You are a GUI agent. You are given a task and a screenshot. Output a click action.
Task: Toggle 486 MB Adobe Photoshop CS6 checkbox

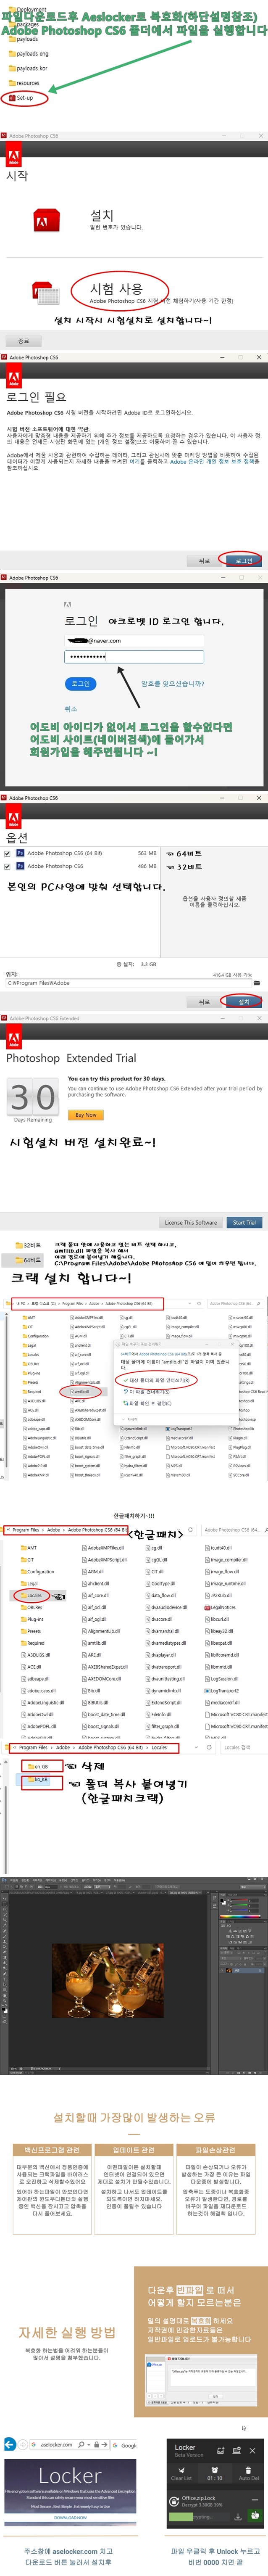(x=8, y=866)
